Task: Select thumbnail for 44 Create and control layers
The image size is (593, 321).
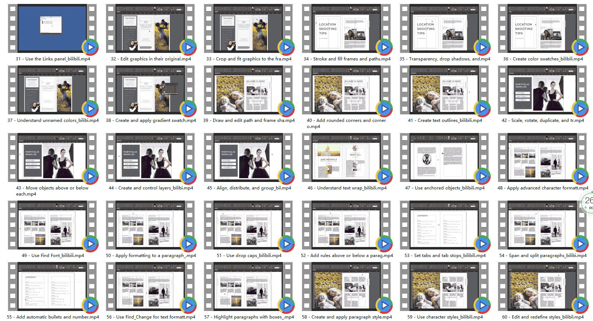Action: click(150, 158)
